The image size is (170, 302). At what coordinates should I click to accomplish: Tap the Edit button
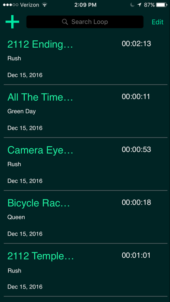(157, 22)
